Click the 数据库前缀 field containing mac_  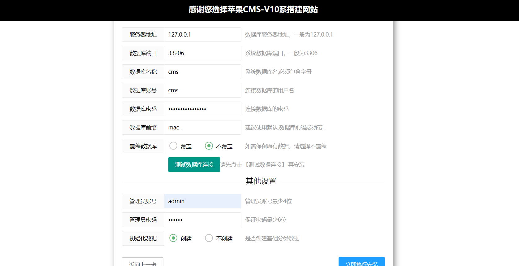202,128
